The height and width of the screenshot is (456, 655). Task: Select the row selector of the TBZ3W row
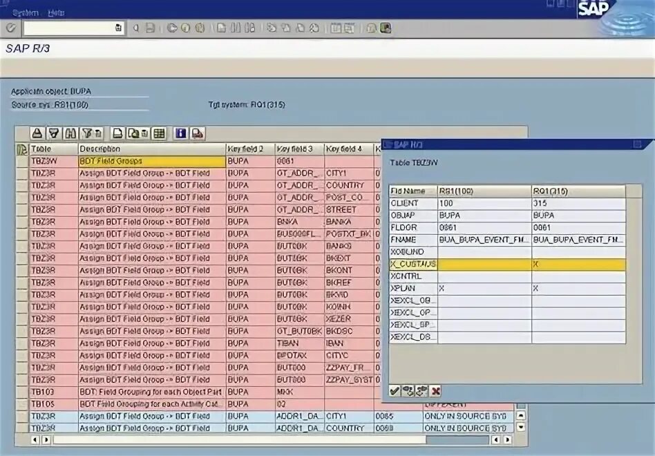[x=21, y=161]
